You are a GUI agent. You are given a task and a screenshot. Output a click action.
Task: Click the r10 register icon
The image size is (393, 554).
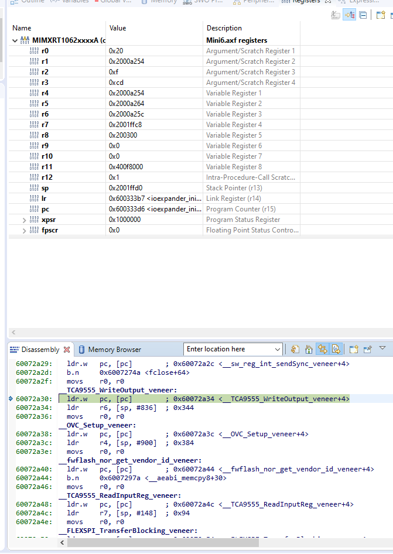[35, 156]
